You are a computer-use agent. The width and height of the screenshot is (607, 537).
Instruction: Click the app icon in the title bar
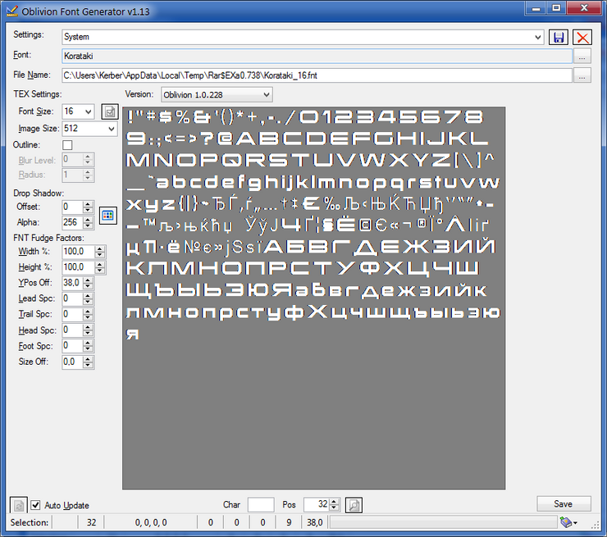coord(11,10)
